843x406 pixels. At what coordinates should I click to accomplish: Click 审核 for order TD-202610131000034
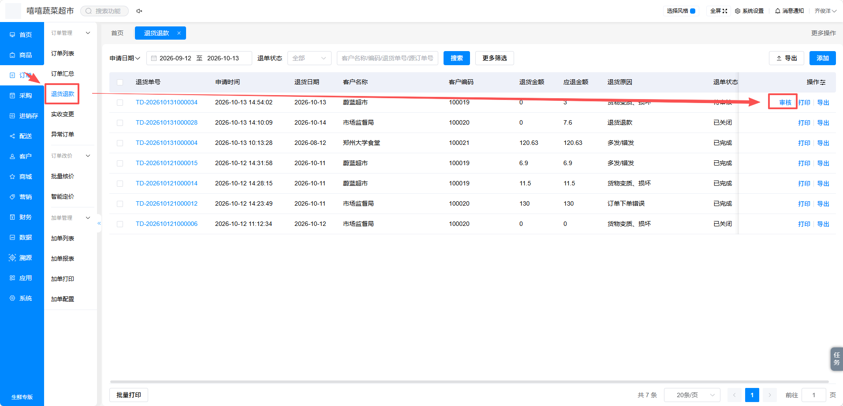785,103
